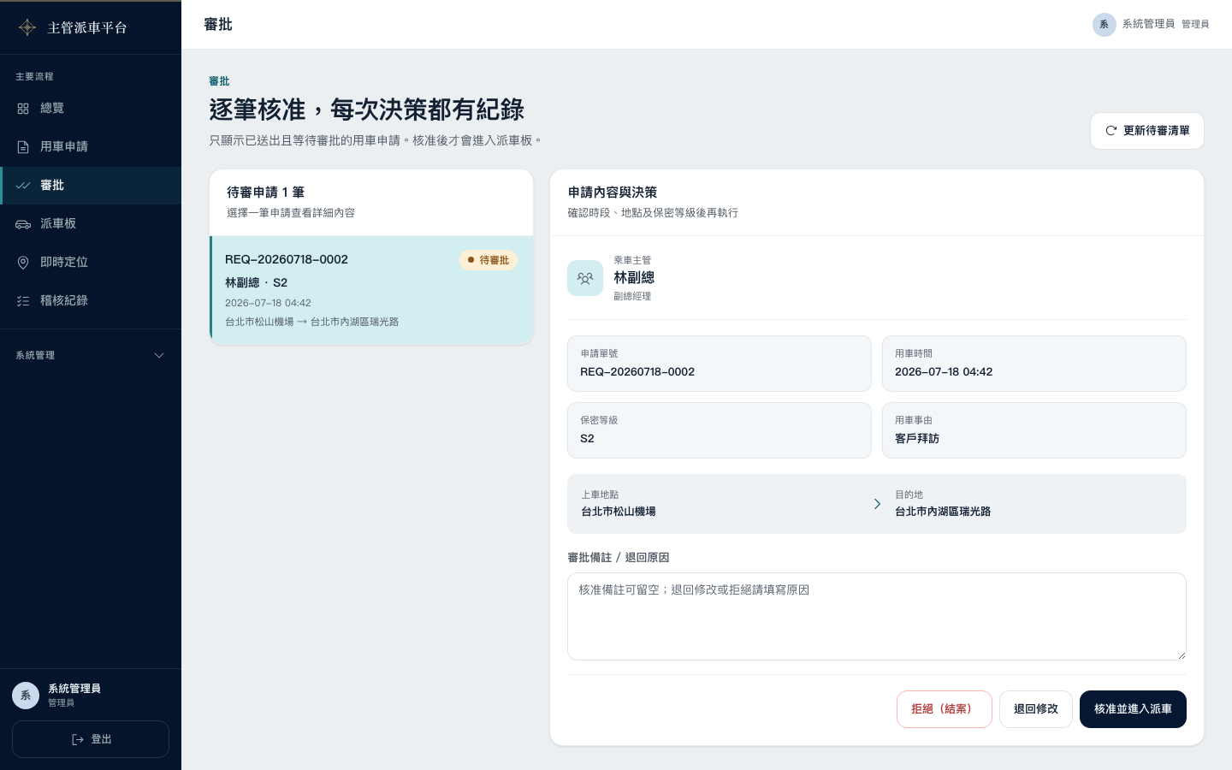This screenshot has height=770, width=1232.
Task: Click the 審批 double-check icon
Action: (x=23, y=186)
